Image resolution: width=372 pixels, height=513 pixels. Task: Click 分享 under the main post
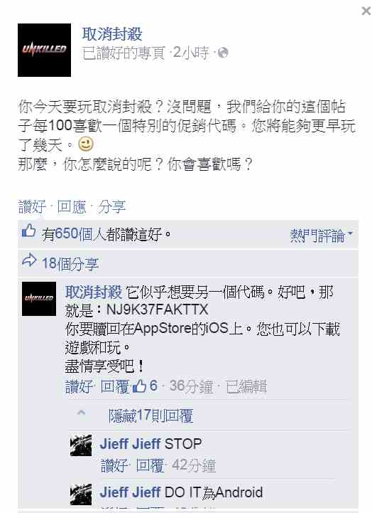tap(111, 207)
